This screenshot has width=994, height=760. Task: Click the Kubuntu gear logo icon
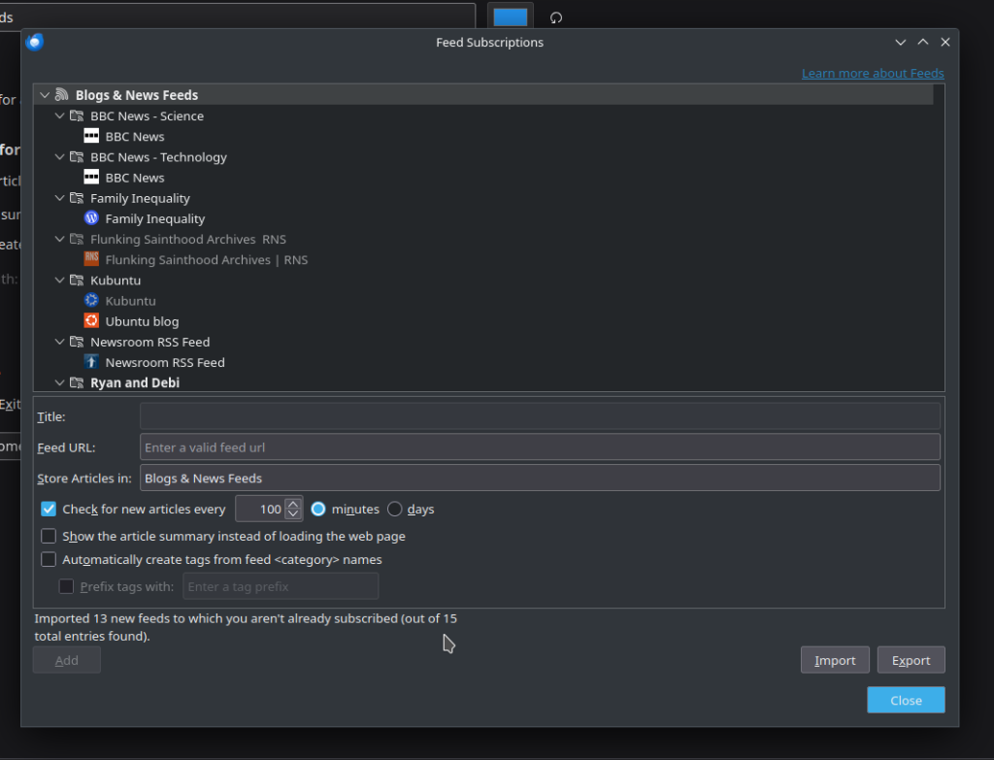point(91,301)
